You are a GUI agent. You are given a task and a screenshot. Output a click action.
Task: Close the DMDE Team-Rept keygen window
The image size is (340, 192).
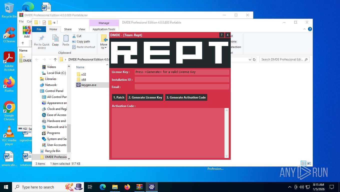click(227, 35)
